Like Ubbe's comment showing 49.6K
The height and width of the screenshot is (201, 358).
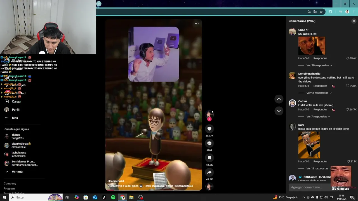tap(347, 58)
